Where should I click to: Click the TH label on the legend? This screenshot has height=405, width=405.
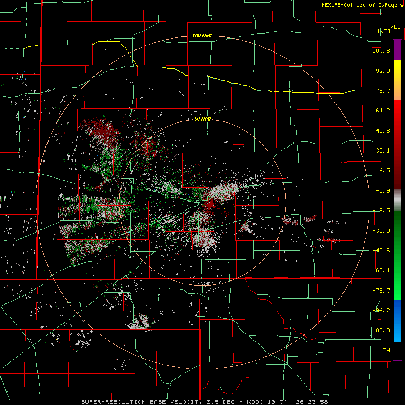387,350
